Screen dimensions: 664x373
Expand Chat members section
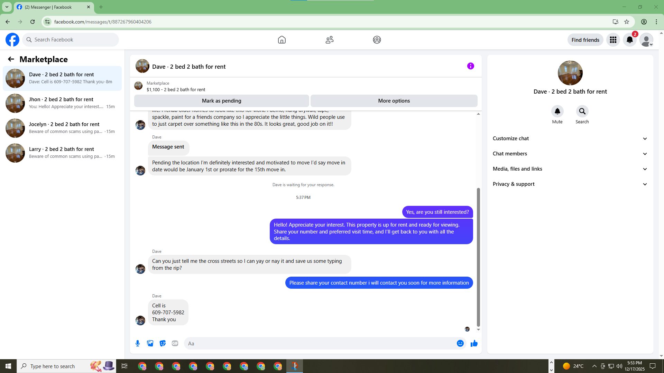(570, 154)
